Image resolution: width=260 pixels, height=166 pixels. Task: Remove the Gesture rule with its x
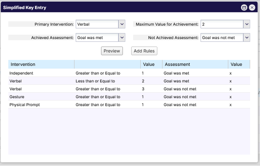pyautogui.click(x=230, y=97)
